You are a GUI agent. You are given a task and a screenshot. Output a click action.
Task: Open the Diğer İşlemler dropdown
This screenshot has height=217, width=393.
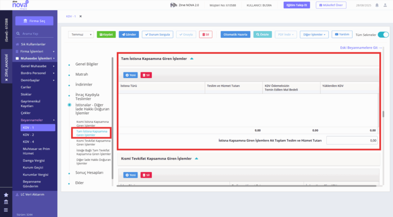(314, 34)
